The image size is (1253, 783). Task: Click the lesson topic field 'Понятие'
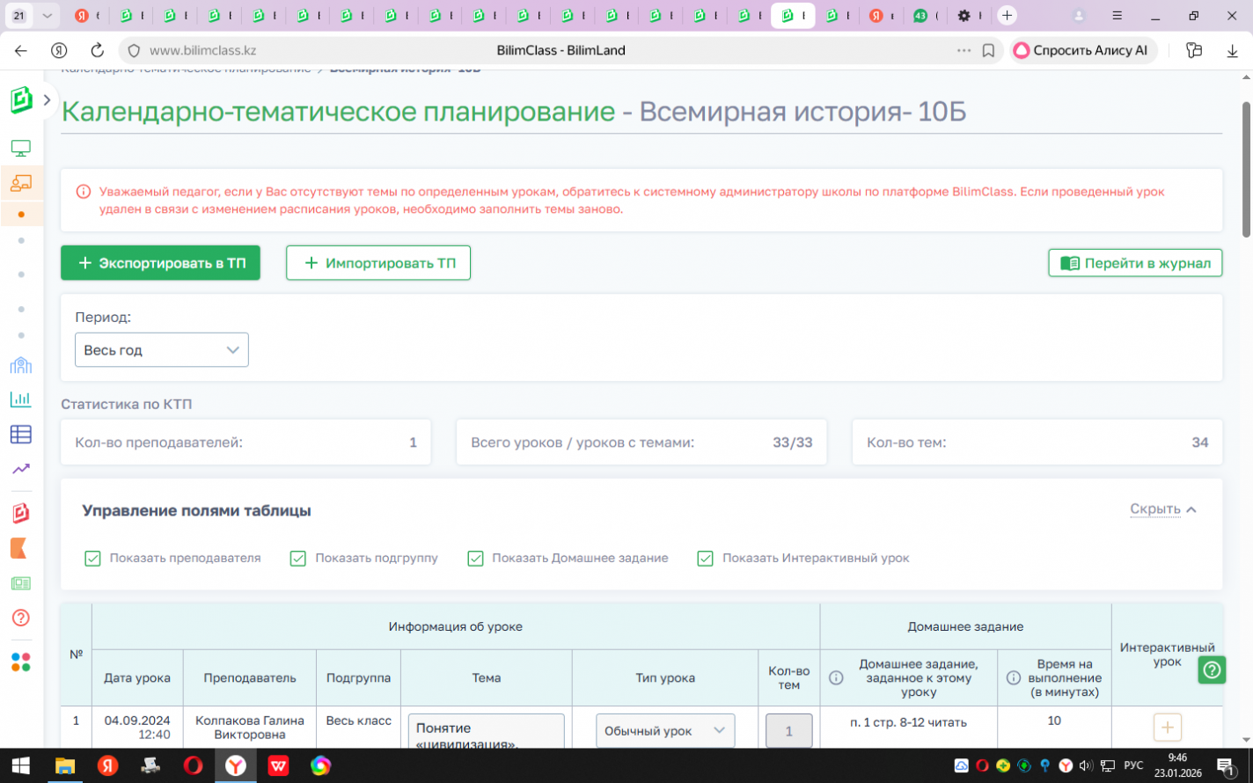click(486, 732)
